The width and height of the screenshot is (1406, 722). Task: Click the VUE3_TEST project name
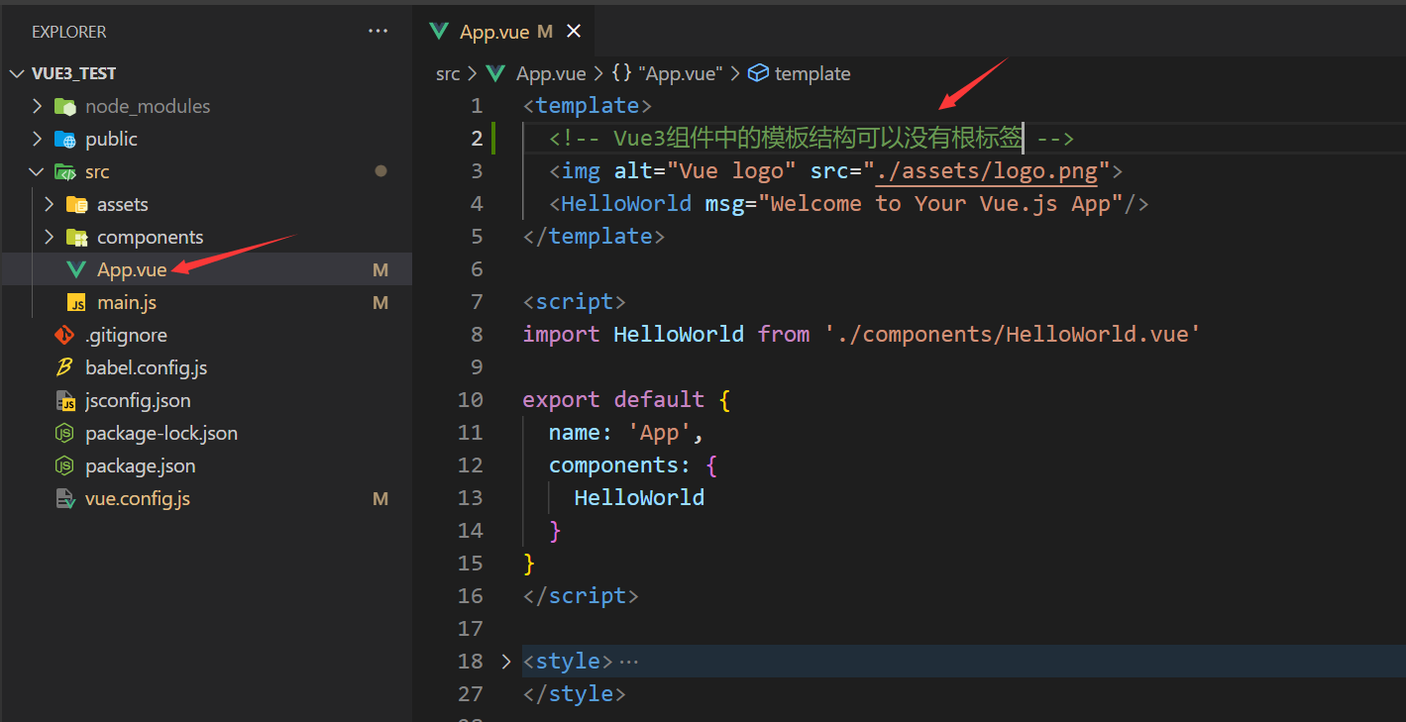[73, 73]
